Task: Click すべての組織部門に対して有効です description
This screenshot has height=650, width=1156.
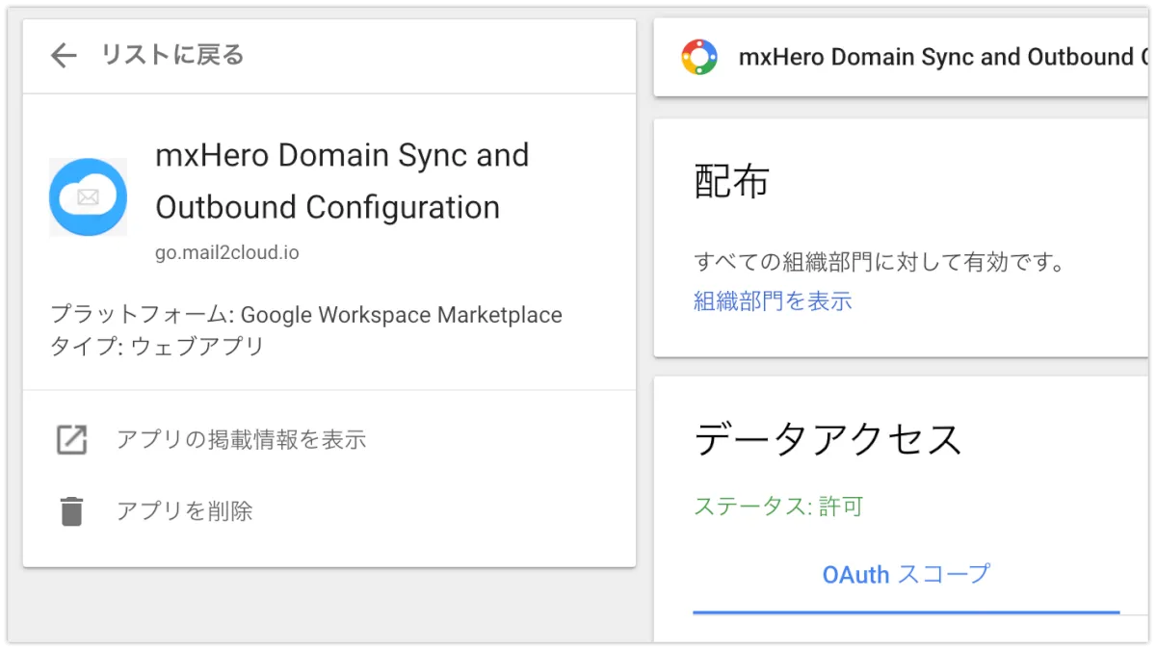Action: coord(879,262)
